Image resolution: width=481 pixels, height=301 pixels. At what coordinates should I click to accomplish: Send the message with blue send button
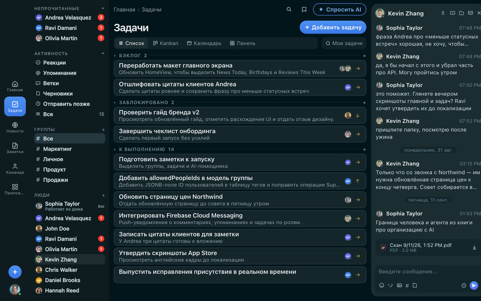474,286
